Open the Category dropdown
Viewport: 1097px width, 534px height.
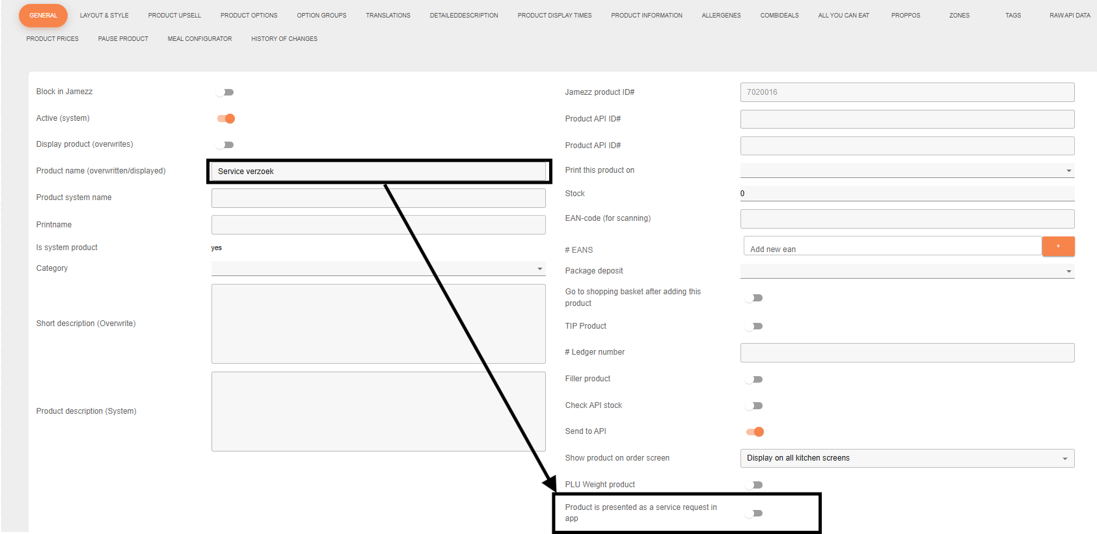[378, 268]
